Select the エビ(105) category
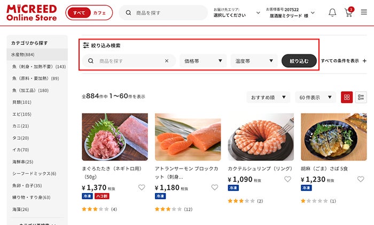 (x=22, y=114)
